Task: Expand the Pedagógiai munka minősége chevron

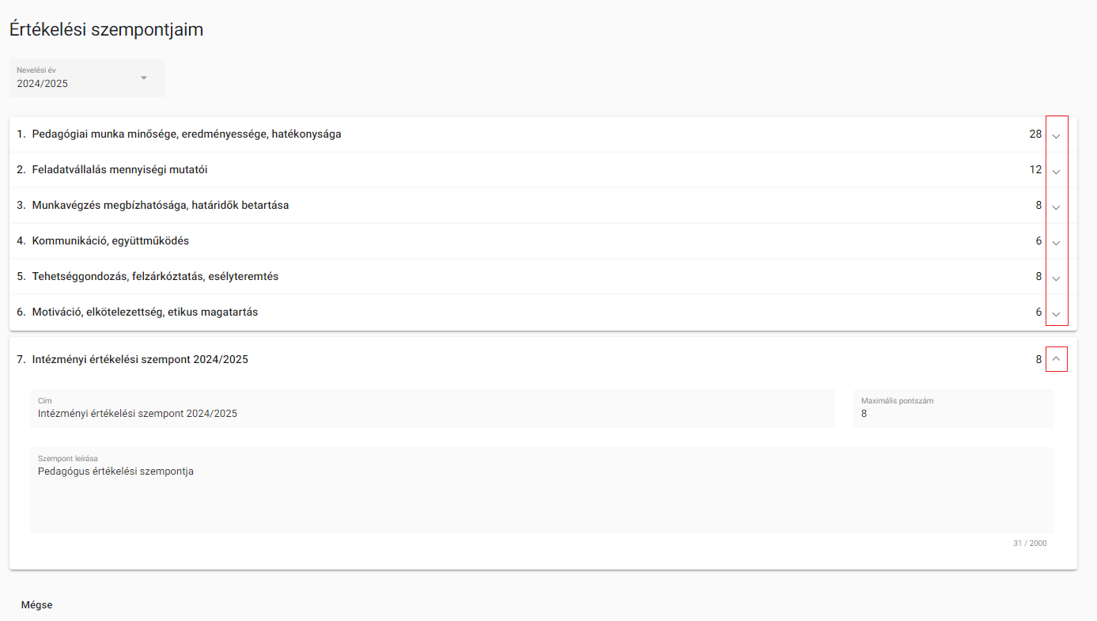Action: coord(1056,136)
